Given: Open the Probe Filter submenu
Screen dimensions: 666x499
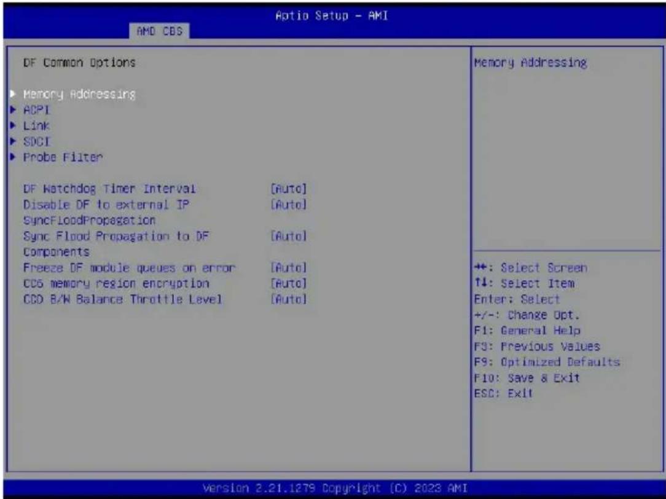Looking at the screenshot, I should (63, 157).
